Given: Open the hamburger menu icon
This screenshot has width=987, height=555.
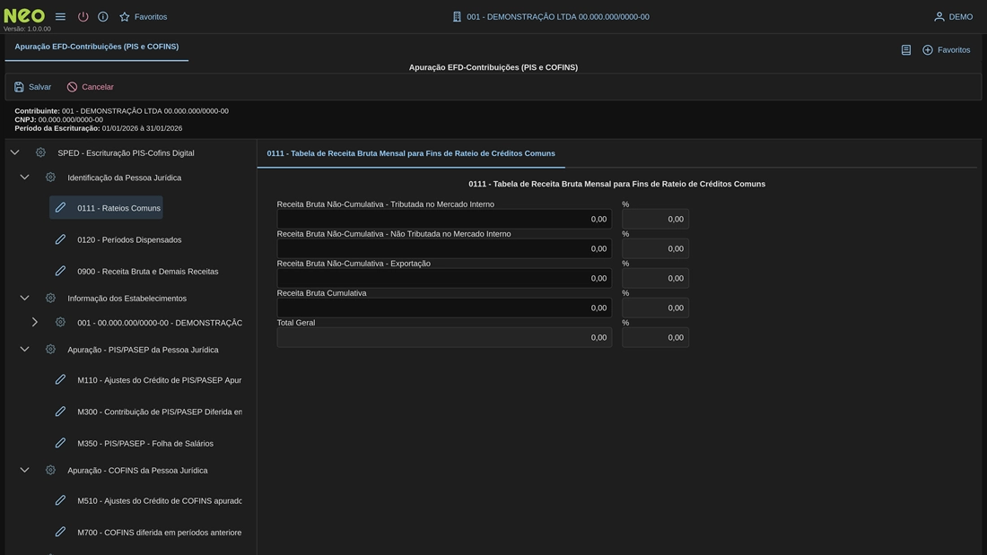Looking at the screenshot, I should 60,17.
